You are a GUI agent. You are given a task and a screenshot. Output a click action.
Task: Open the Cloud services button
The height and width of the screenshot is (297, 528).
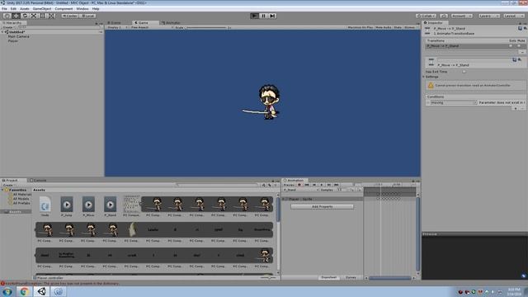tap(444, 16)
